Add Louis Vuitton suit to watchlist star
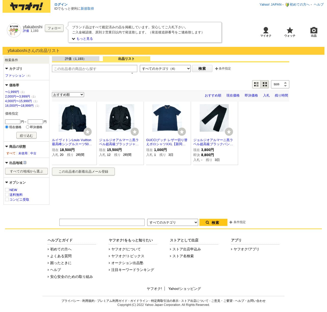Screen dimensions: 327x312 (x=88, y=132)
